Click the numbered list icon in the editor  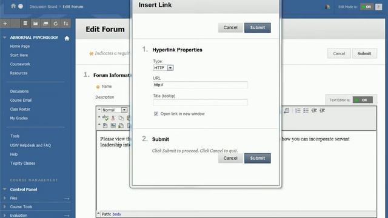[x=298, y=110]
